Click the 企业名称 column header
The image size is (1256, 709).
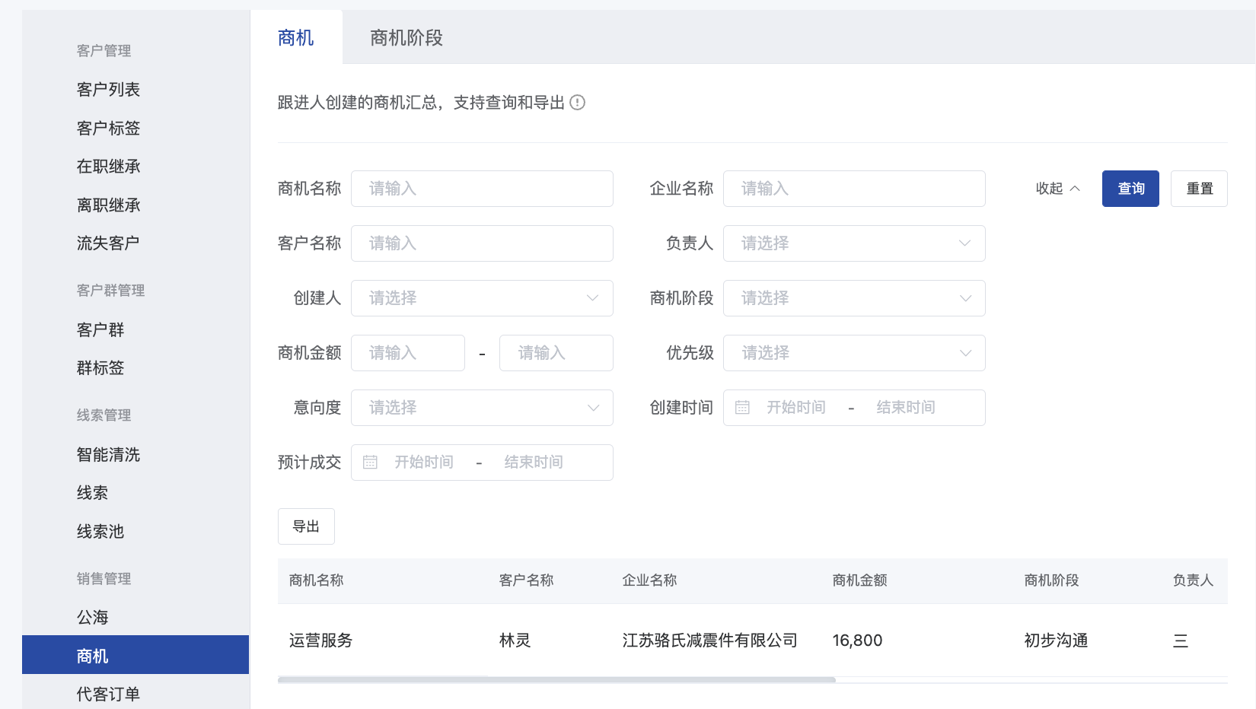pos(650,580)
